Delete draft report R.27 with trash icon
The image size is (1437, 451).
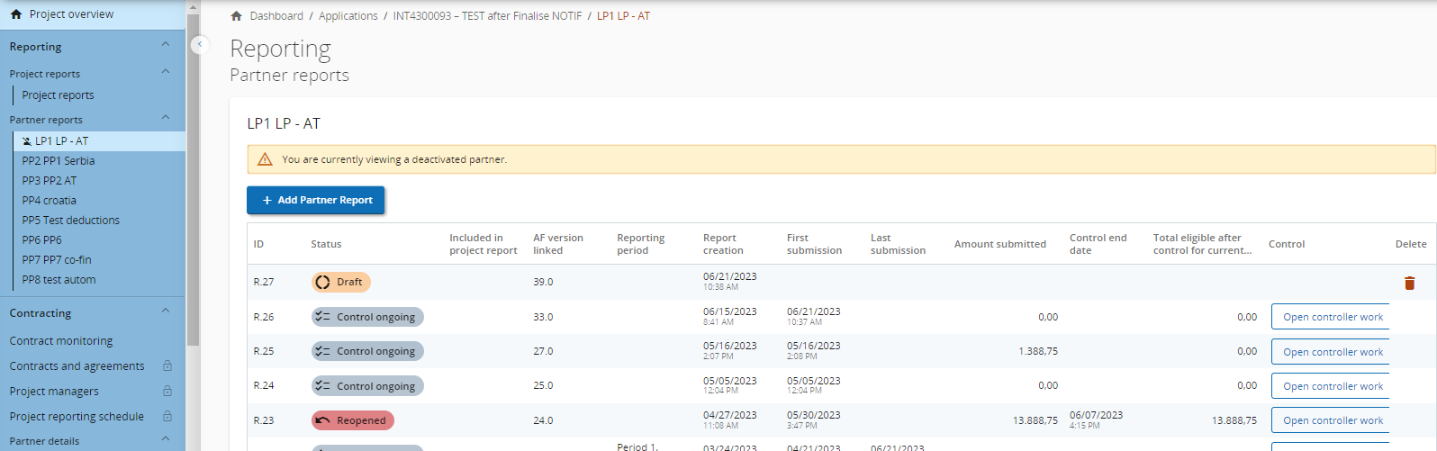click(1409, 283)
